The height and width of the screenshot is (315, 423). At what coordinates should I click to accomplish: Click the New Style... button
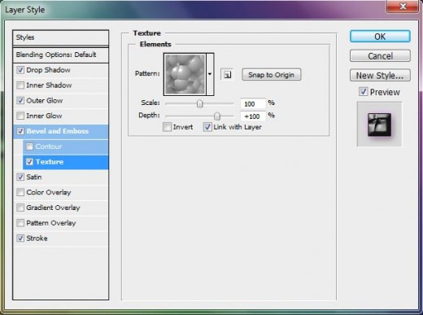(x=380, y=75)
